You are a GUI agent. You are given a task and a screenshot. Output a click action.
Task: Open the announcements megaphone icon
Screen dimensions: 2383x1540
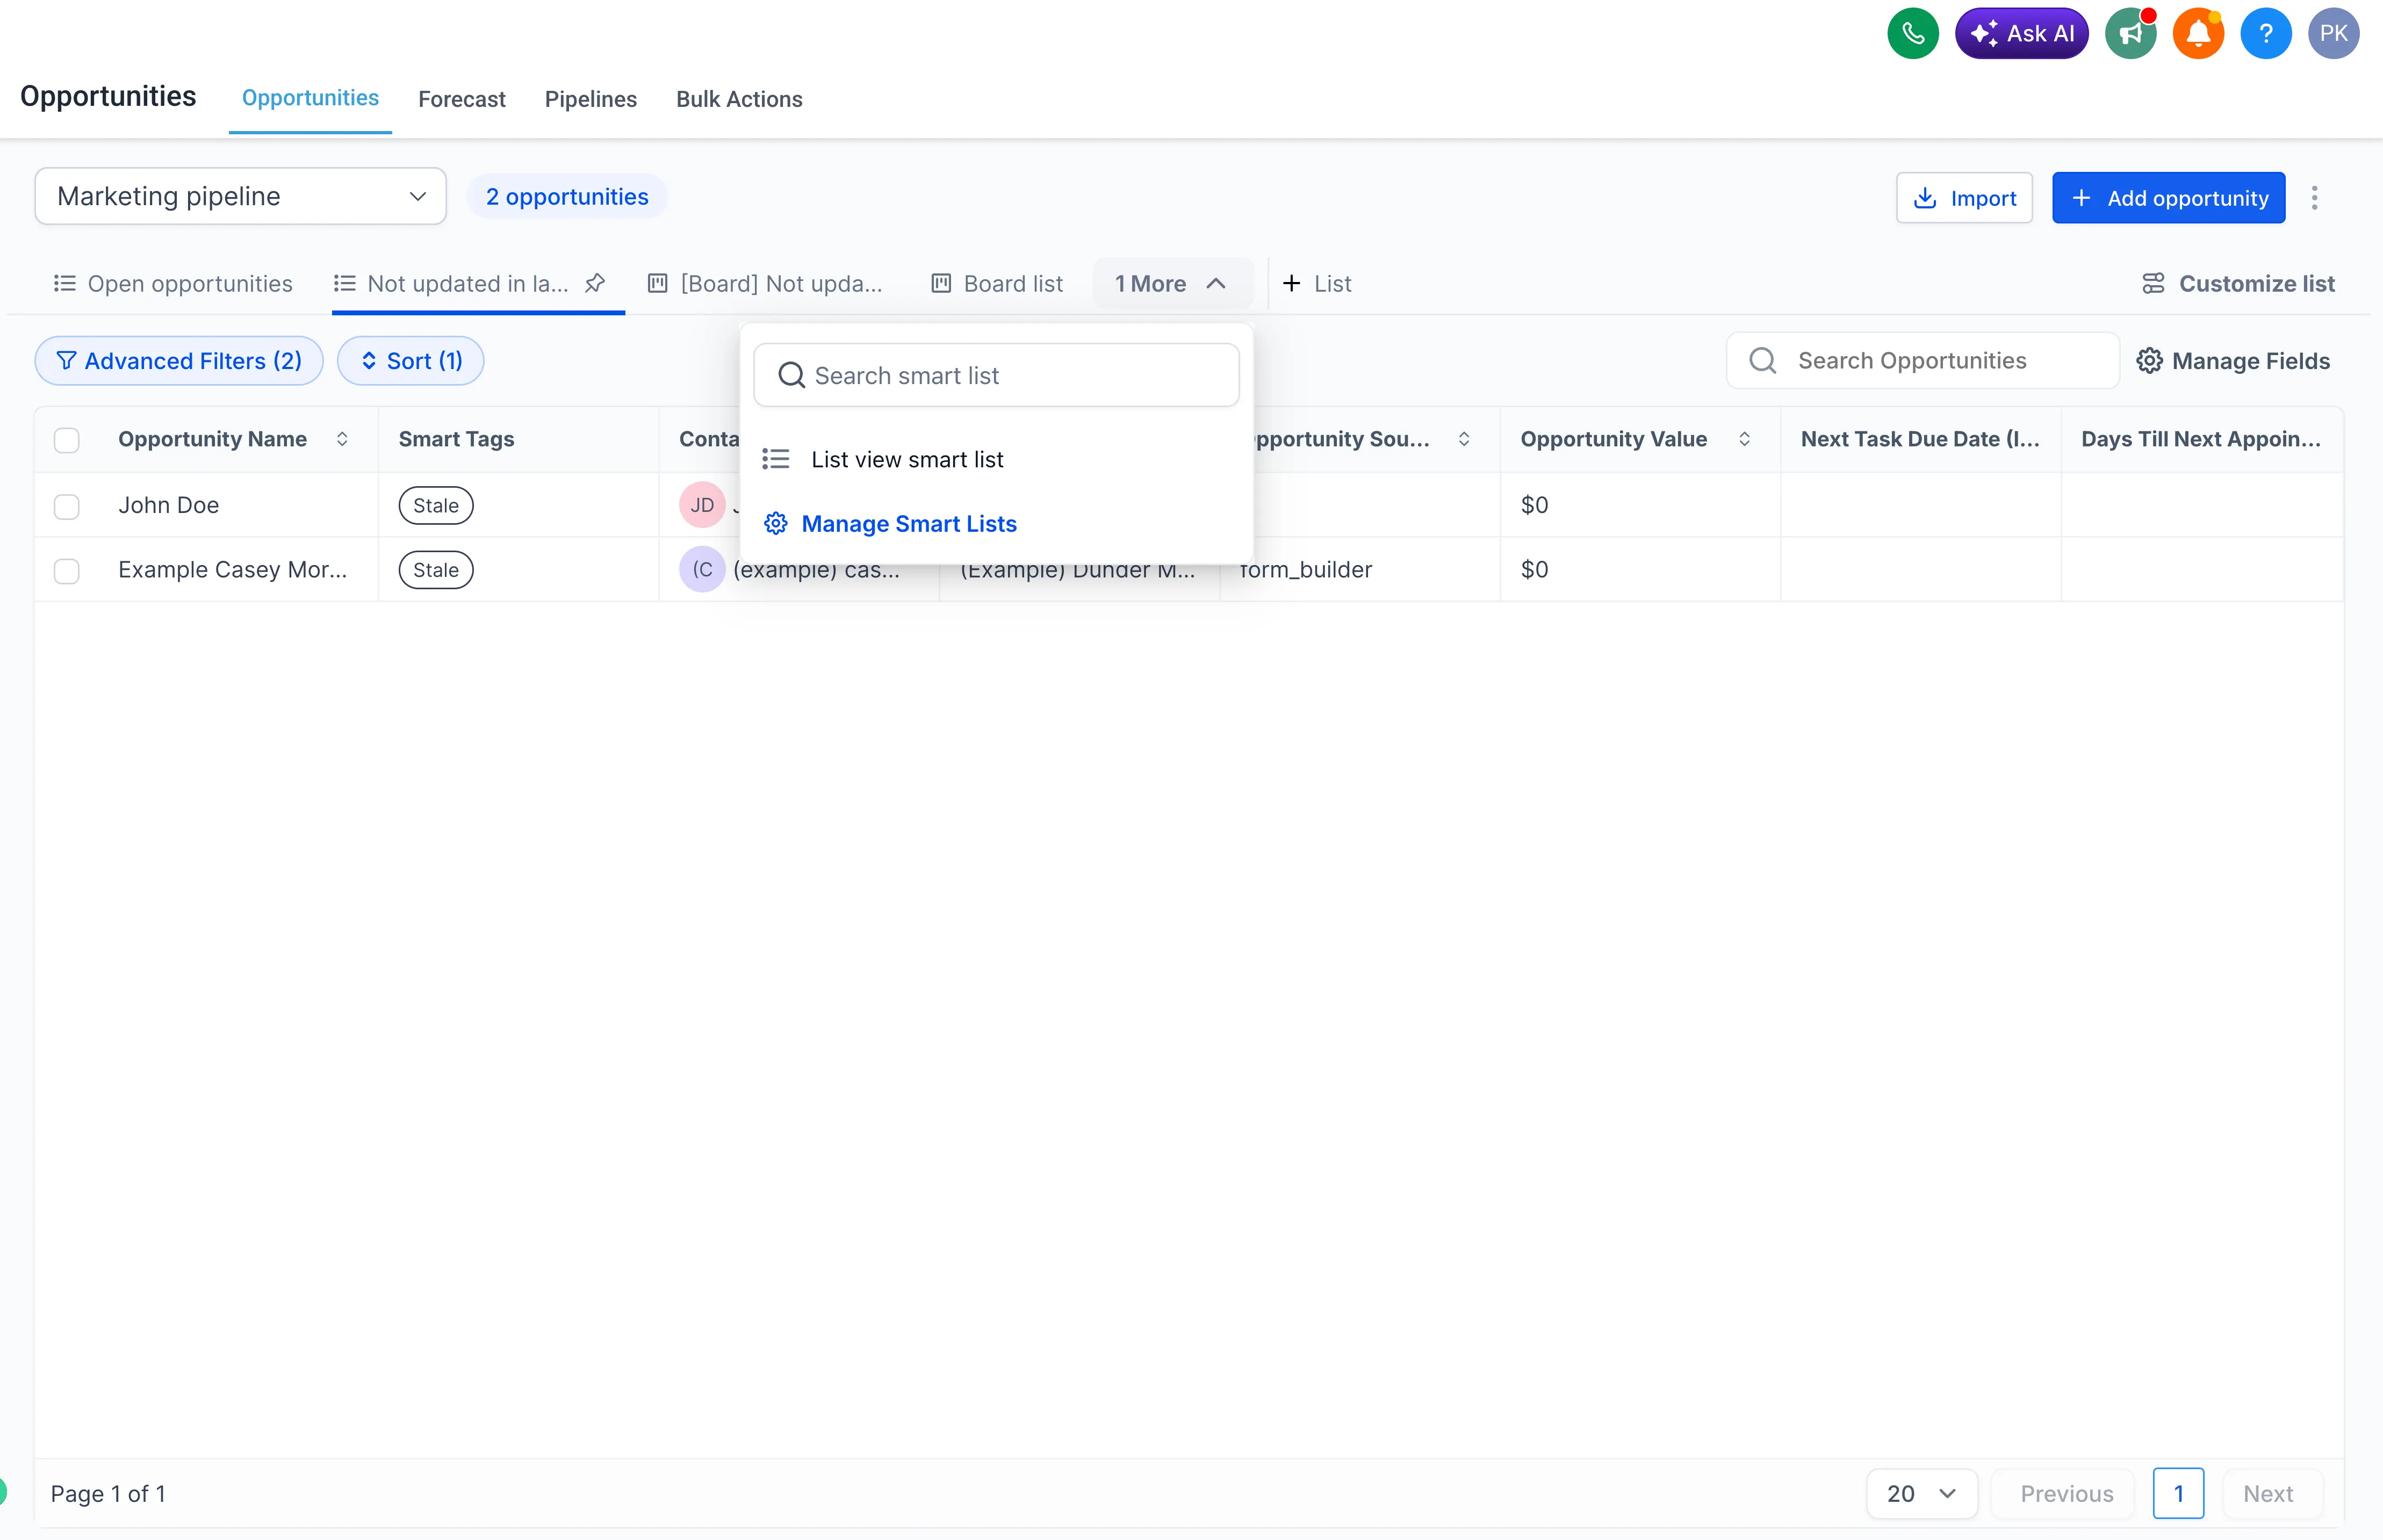point(2130,32)
